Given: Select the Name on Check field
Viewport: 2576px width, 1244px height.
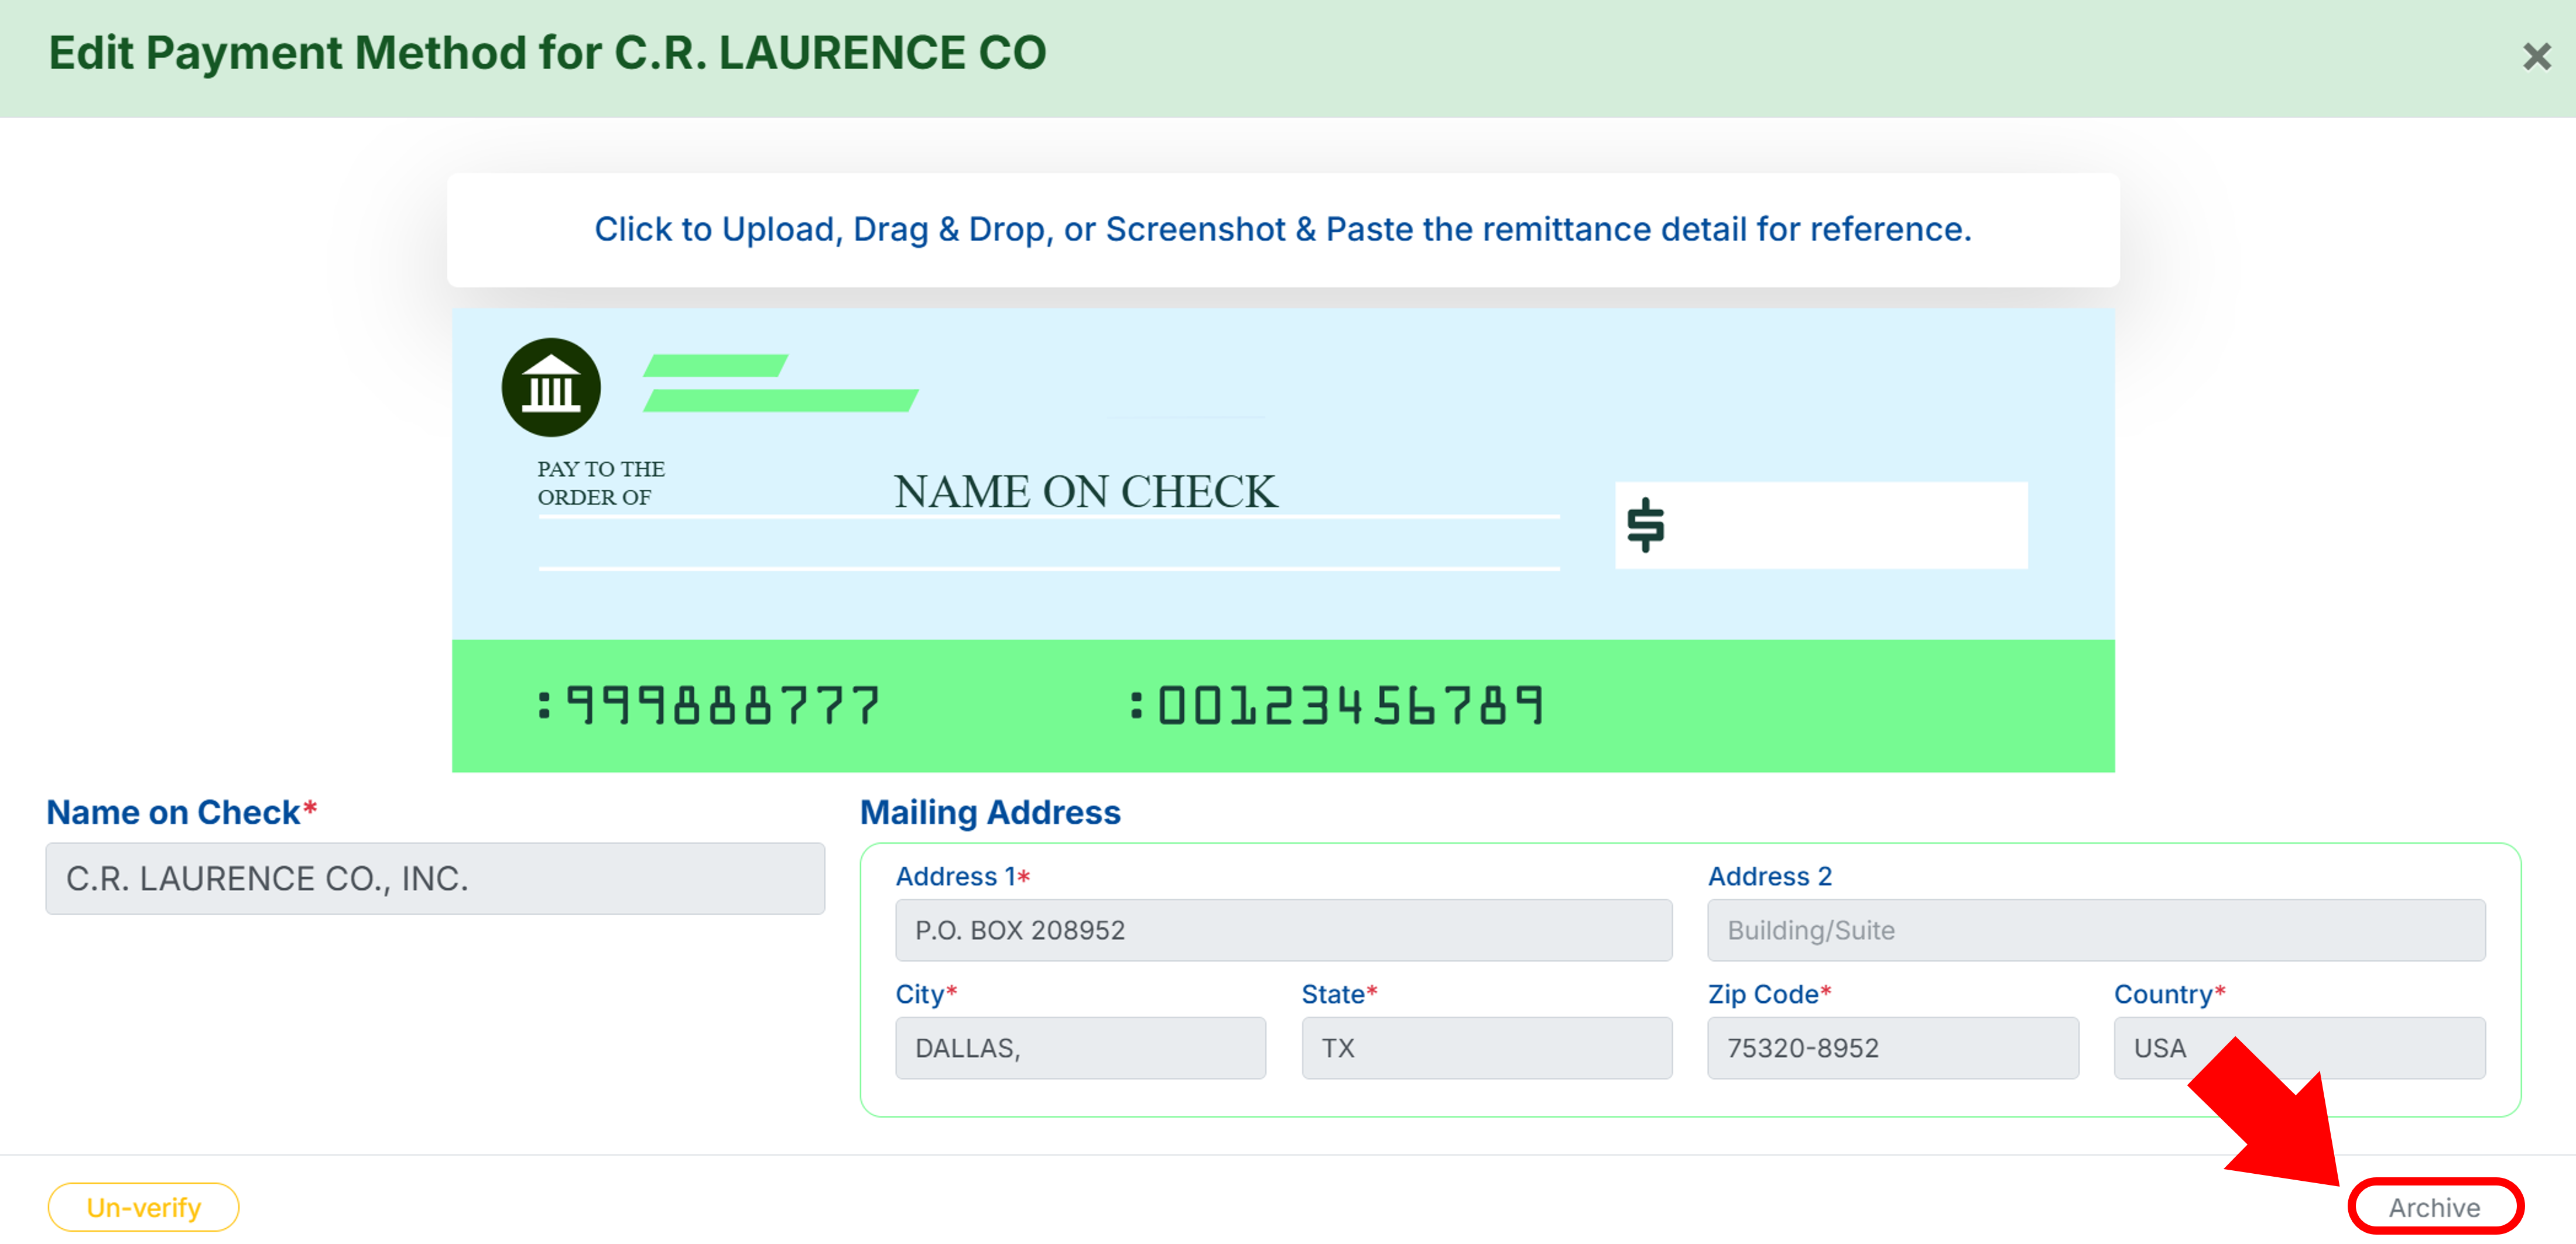Looking at the screenshot, I should click(x=435, y=878).
